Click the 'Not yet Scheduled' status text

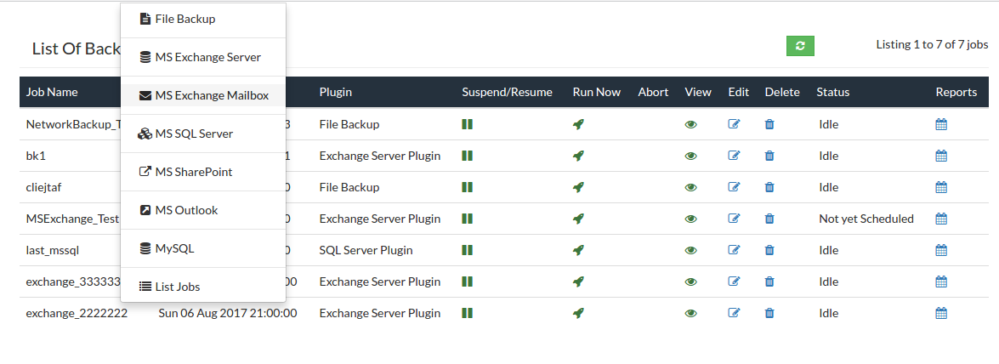[x=866, y=219]
